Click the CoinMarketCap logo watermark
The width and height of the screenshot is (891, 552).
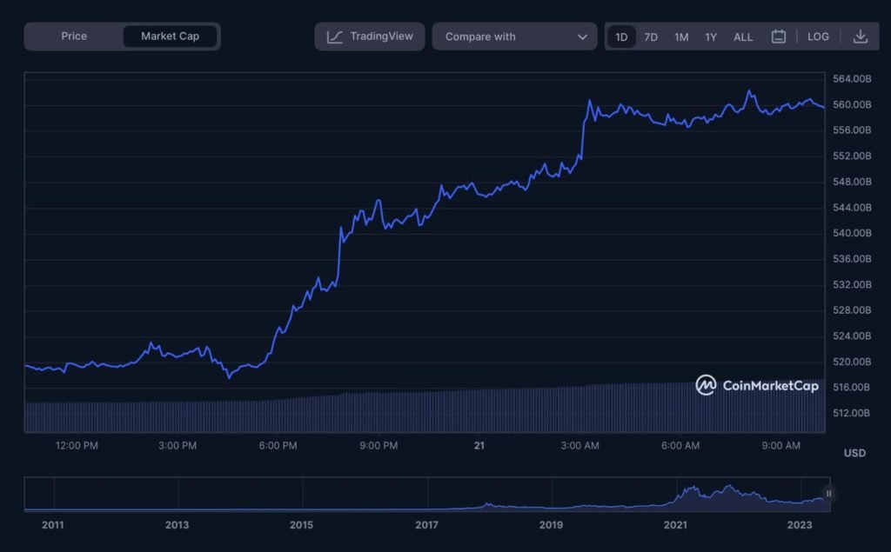757,385
